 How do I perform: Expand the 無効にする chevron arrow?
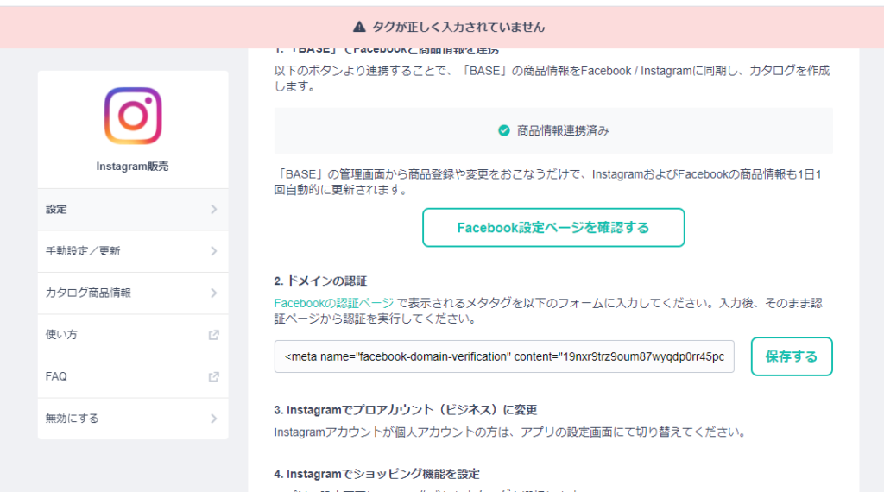[x=214, y=418]
